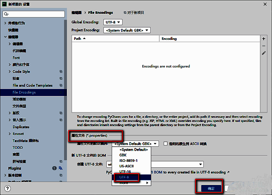Choose ISO-8859-1 in the dropdown list
The image size is (272, 195).
pyautogui.click(x=128, y=161)
